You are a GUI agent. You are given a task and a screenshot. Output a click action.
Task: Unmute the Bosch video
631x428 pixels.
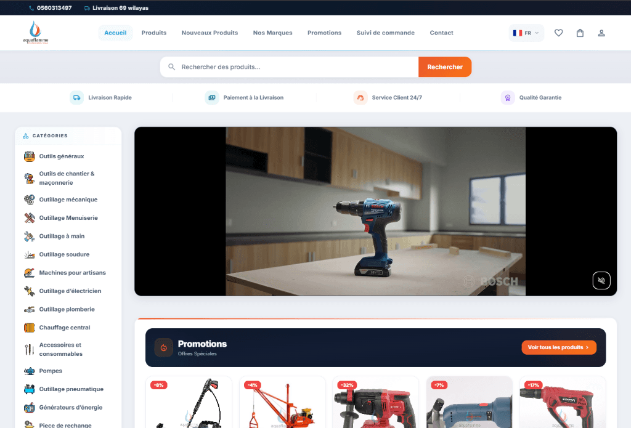click(x=601, y=280)
